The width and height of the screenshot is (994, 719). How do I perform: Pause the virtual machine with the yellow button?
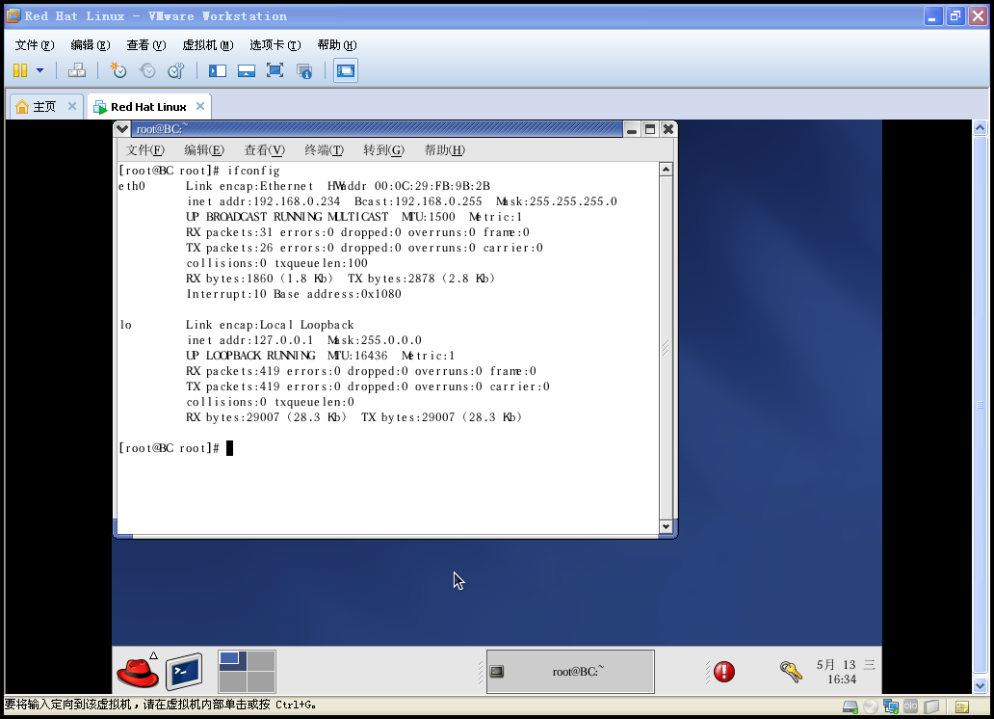pyautogui.click(x=20, y=70)
